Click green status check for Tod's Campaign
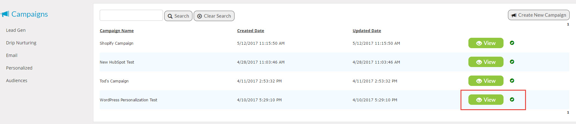Viewport: 576px width, 124px height. [512, 81]
